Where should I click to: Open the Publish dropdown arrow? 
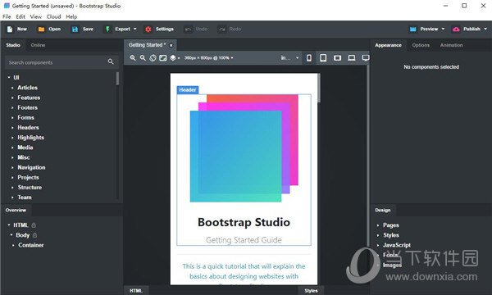[485, 29]
